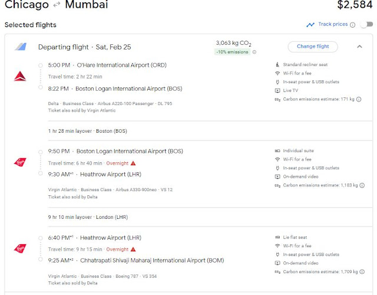Click the Virgin Atlantic Boeing 787 VS 354 line
Image resolution: width=377 pixels, height=295 pixels.
pyautogui.click(x=102, y=276)
